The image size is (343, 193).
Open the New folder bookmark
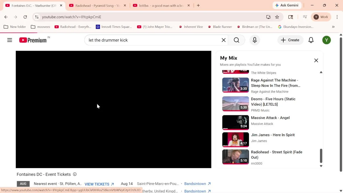tap(15, 27)
